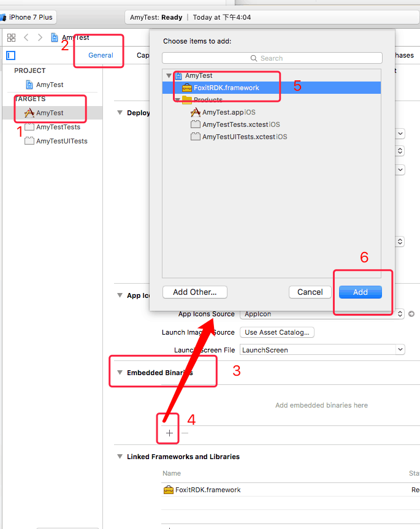Click the plus button under Embedded Binaries

(169, 433)
